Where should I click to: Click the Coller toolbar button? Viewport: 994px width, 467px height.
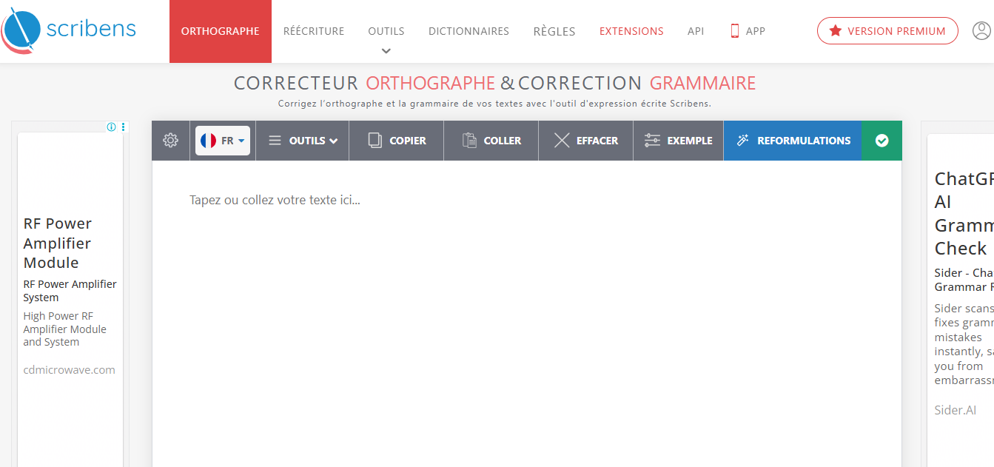tap(491, 141)
